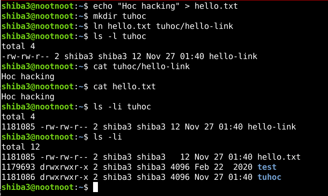
Task: Click the 'ln hello.txt tuhoc/hello-link' command
Action: coord(163,26)
